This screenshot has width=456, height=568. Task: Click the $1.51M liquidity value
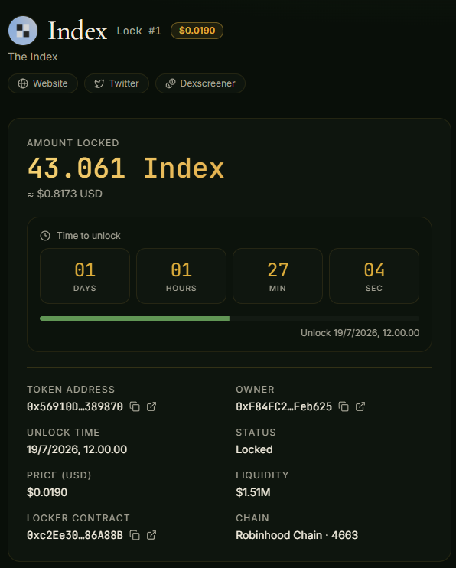[253, 493]
